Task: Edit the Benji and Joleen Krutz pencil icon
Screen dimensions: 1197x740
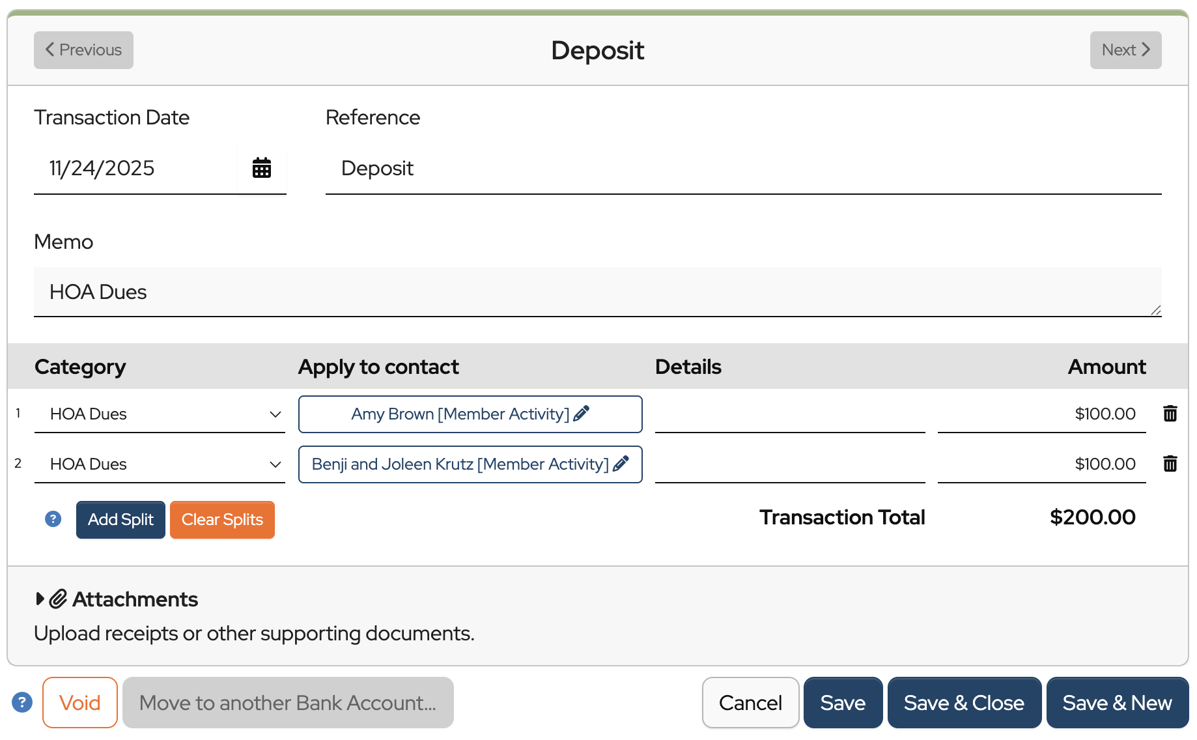Action: 621,464
